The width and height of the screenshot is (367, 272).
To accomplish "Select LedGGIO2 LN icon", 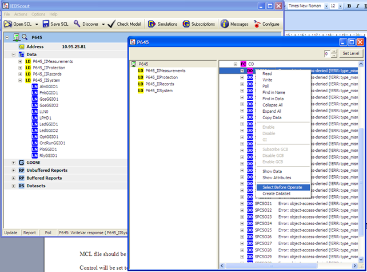I will tap(35, 131).
